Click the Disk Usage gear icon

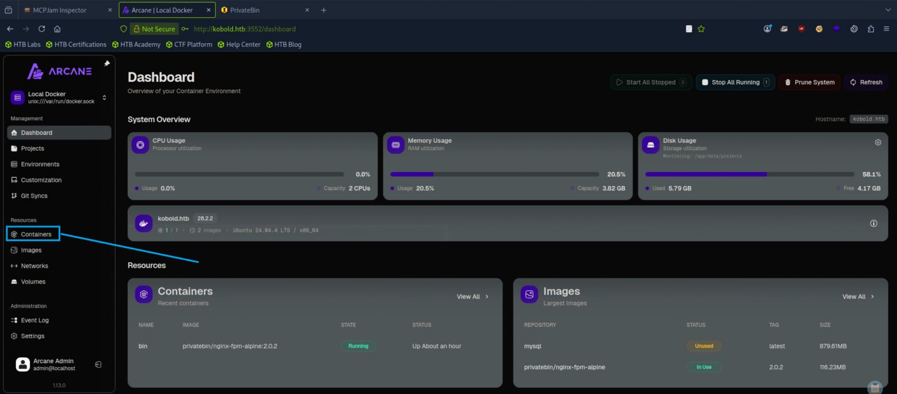coord(877,141)
